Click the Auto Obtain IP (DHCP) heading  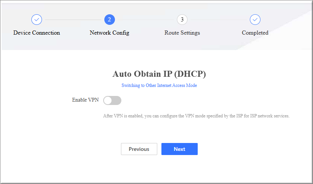[159, 74]
